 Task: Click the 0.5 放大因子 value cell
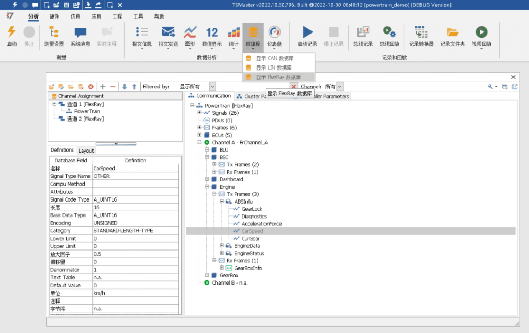[x=135, y=254]
